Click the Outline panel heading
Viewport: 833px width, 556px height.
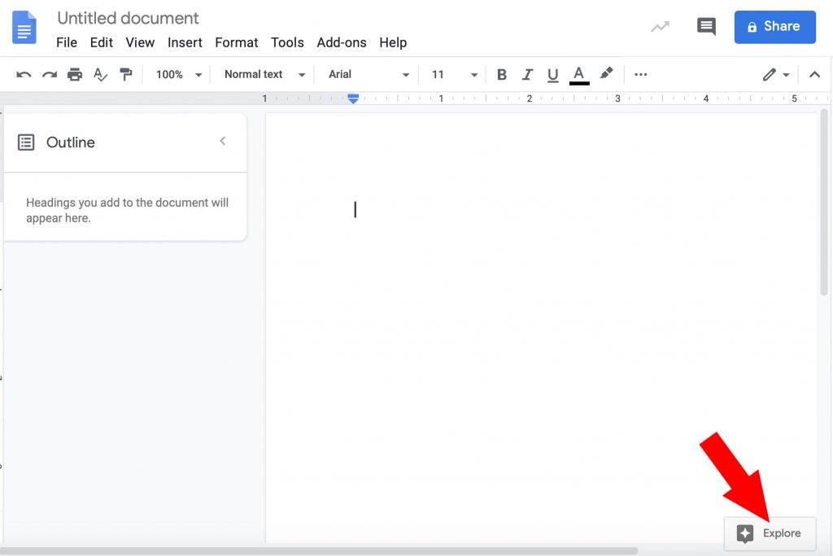(70, 142)
